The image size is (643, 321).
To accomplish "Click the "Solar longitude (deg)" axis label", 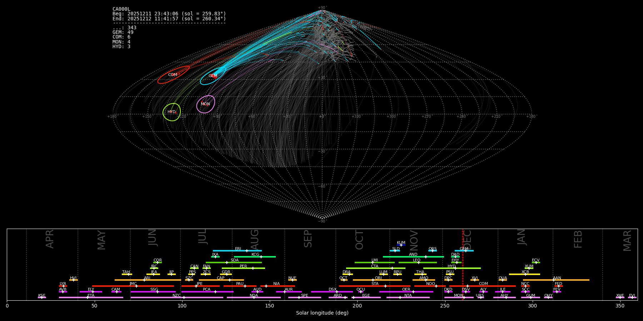I will click(322, 313).
